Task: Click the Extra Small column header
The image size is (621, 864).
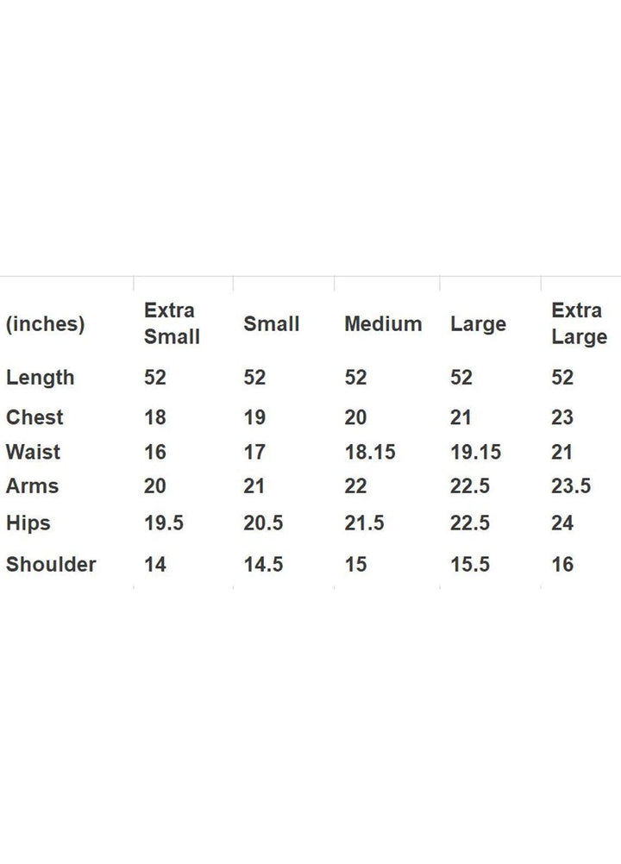Action: 172,323
